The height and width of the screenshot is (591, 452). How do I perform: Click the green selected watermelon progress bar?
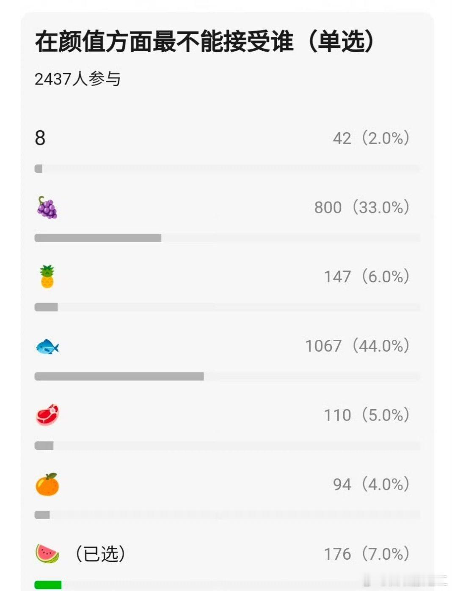pyautogui.click(x=48, y=585)
